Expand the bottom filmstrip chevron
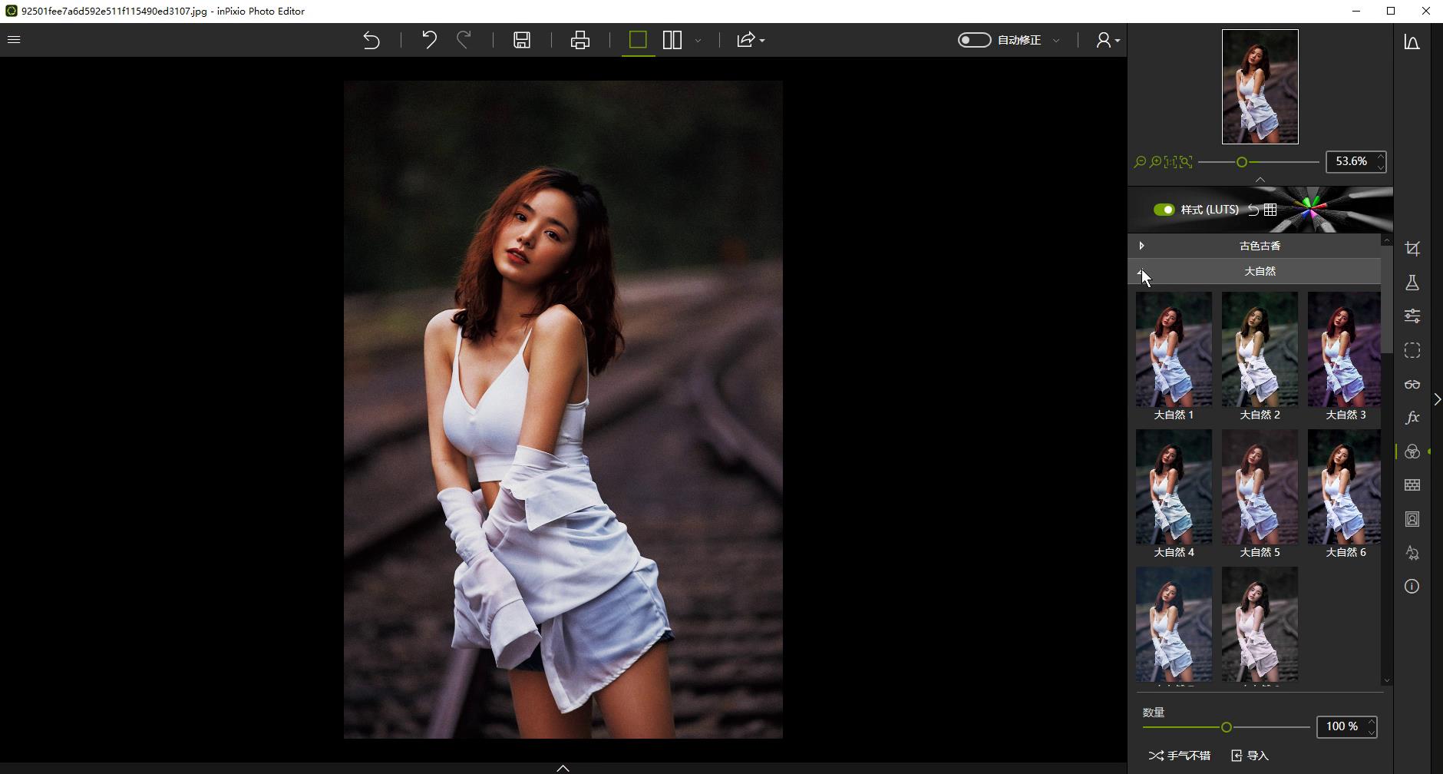The width and height of the screenshot is (1443, 774). click(563, 768)
